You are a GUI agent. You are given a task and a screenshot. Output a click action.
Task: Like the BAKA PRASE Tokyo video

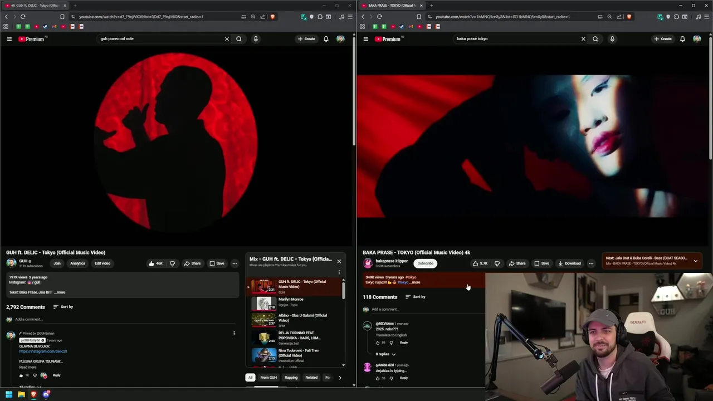(479, 263)
